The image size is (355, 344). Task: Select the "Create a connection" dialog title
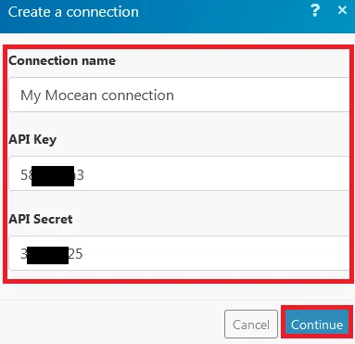[73, 12]
